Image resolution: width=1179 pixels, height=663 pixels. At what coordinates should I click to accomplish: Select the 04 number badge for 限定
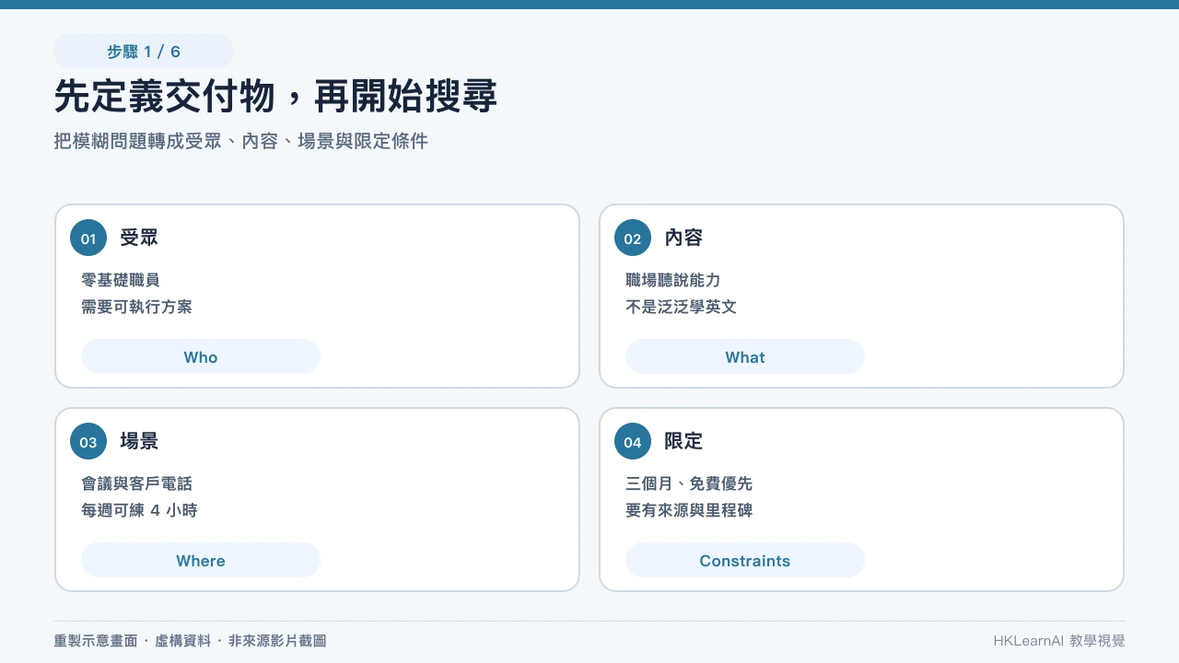point(633,442)
